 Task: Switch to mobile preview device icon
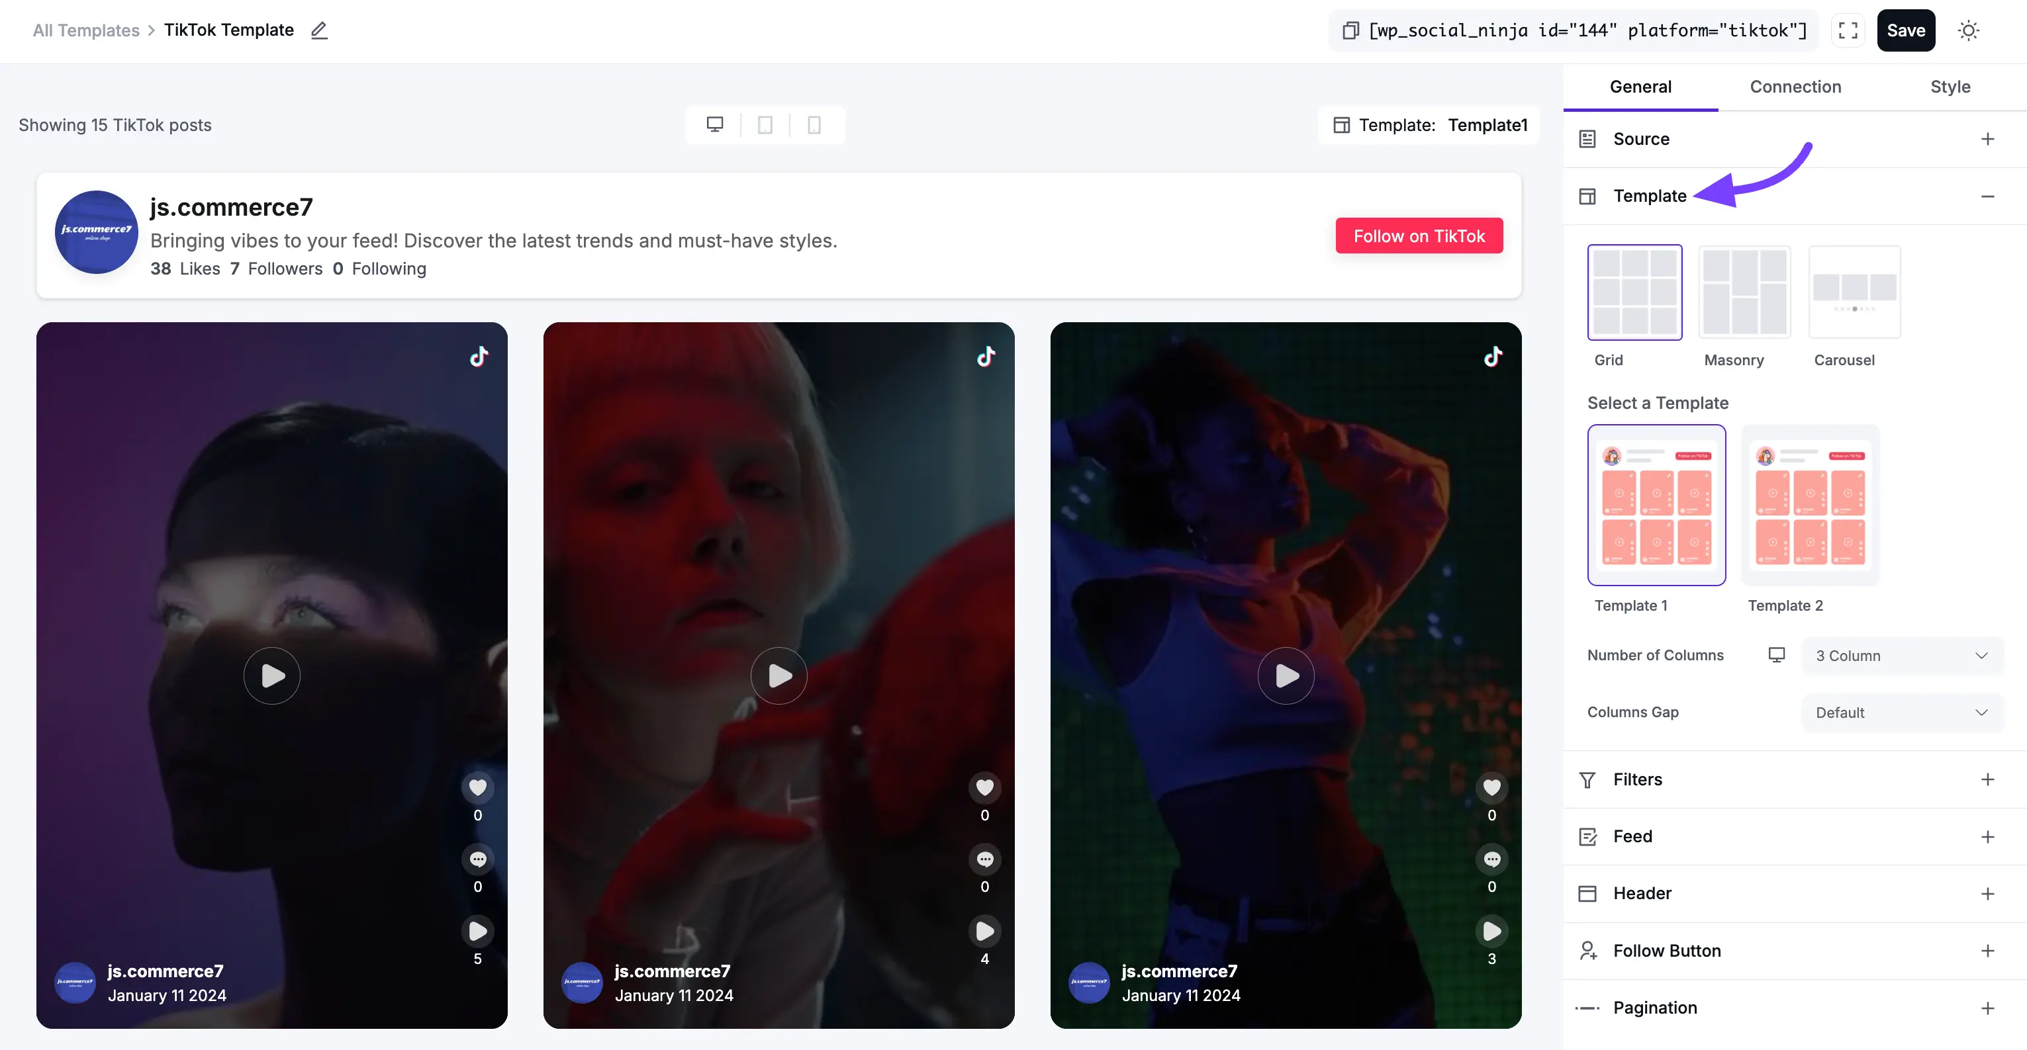pos(814,125)
